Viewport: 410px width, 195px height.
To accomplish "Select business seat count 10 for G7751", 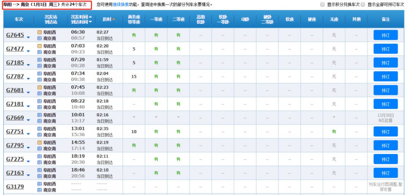I will 134,132.
